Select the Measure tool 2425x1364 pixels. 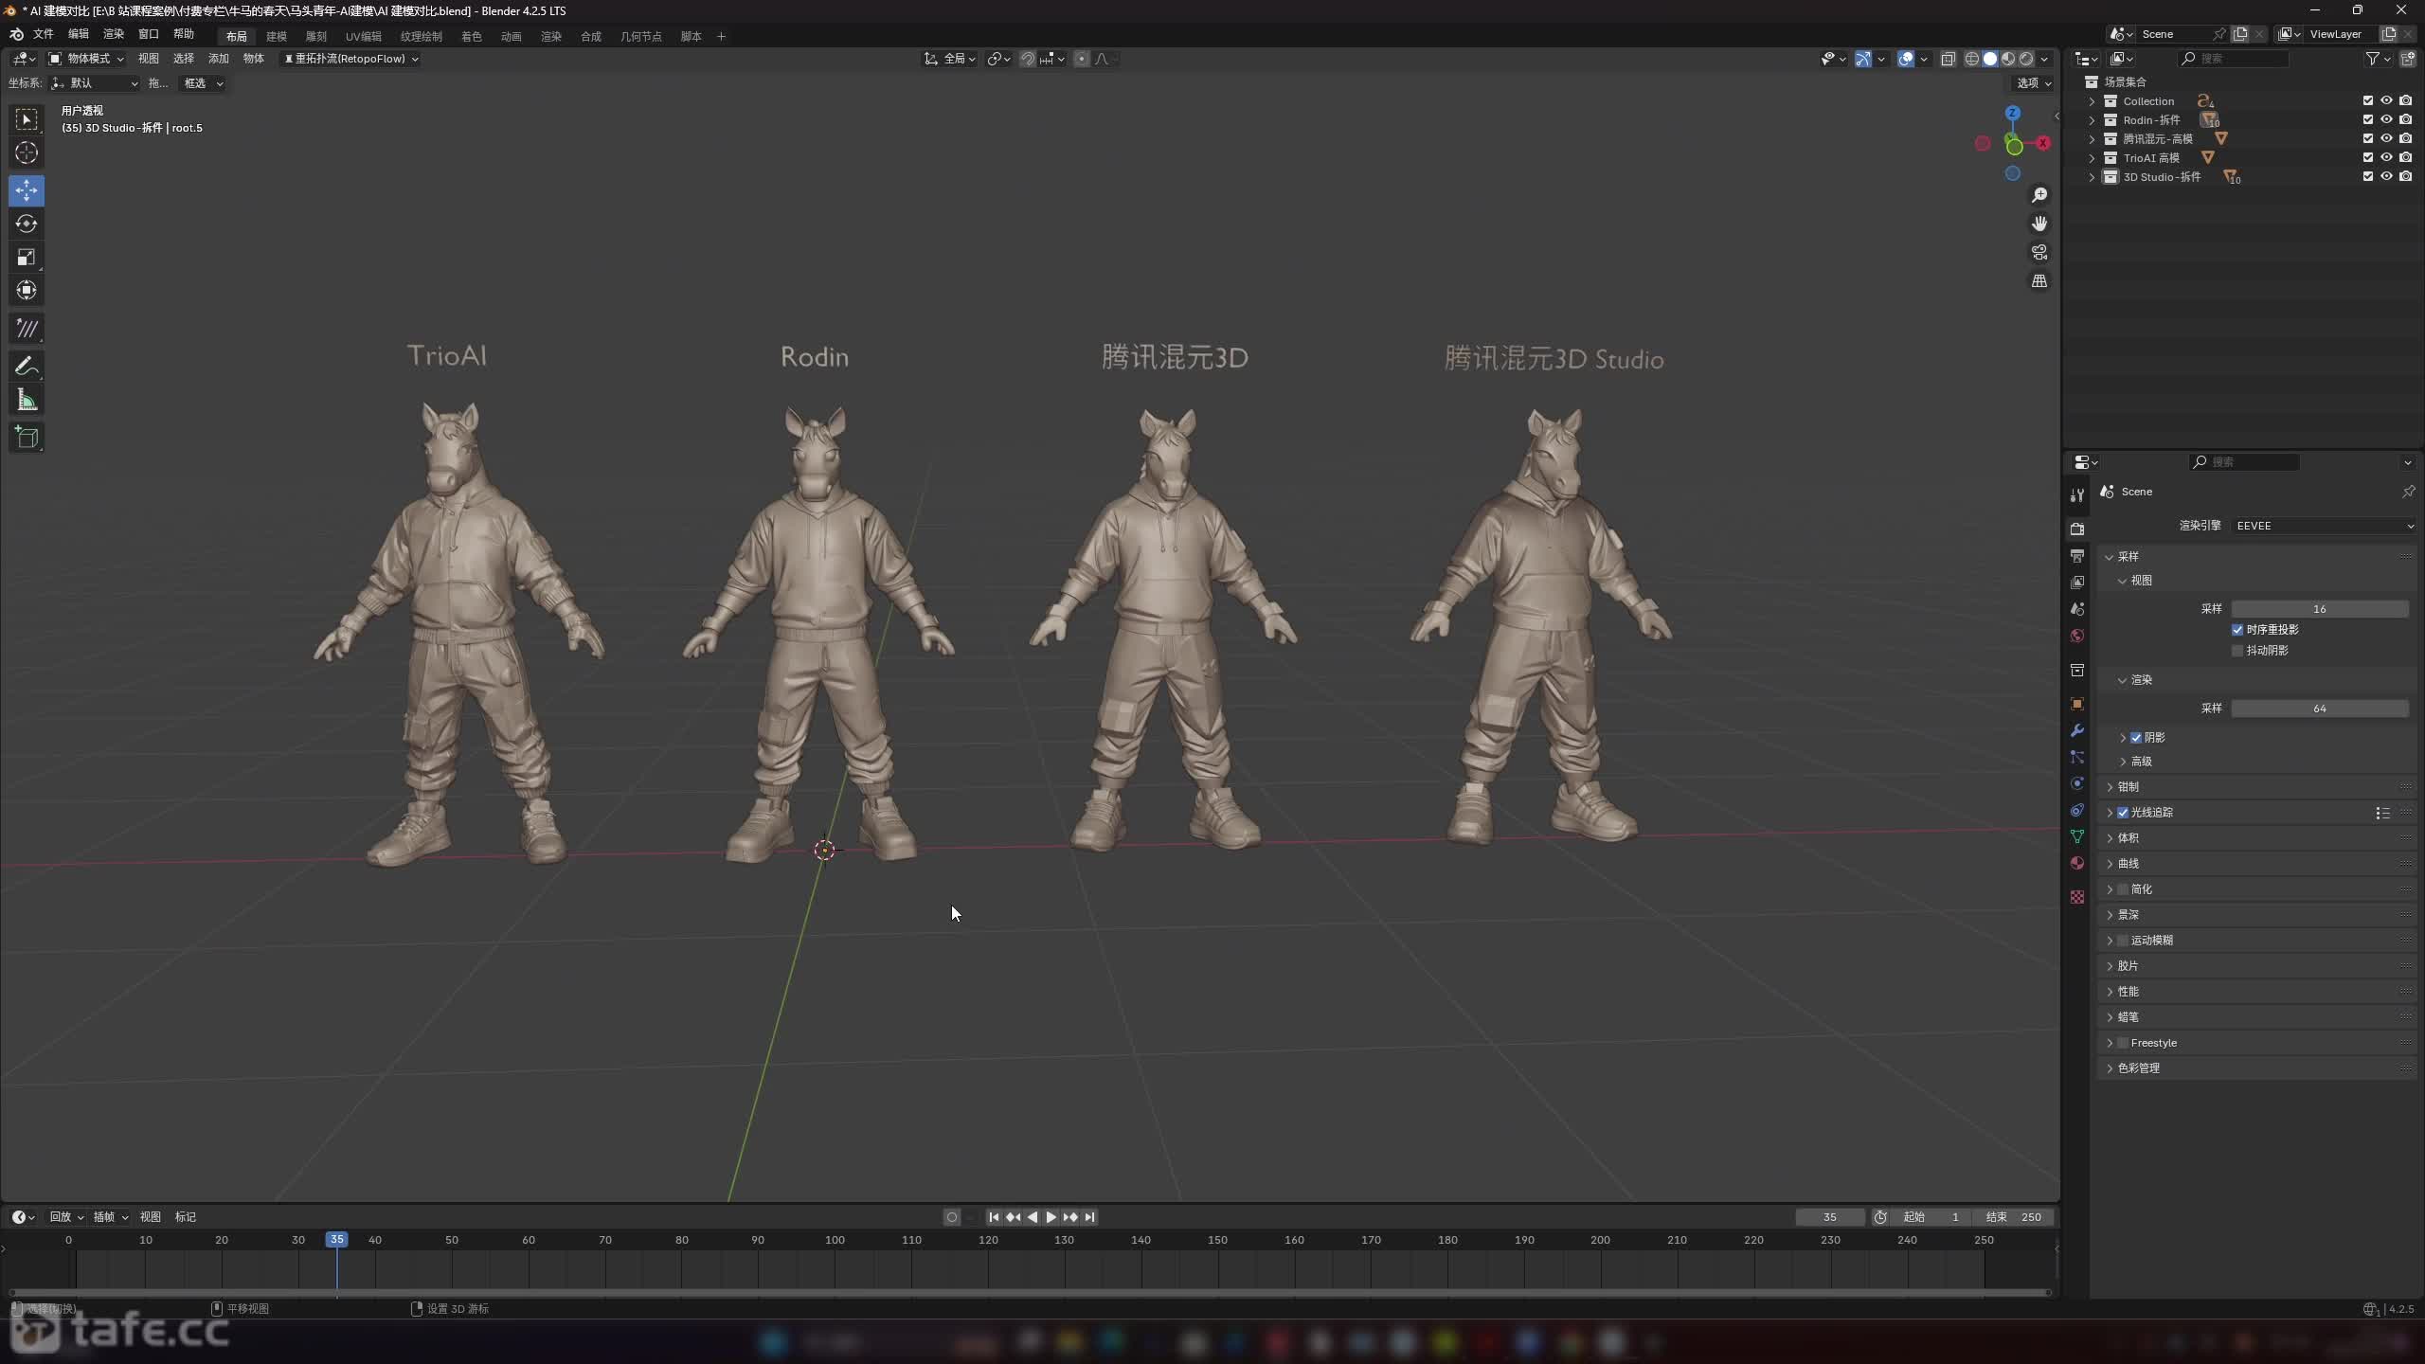click(27, 400)
